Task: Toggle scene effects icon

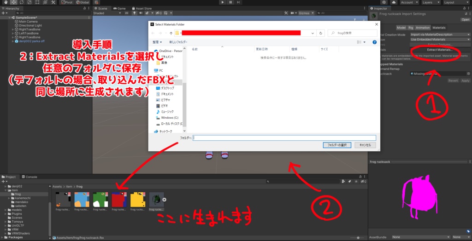Action: (x=148, y=13)
